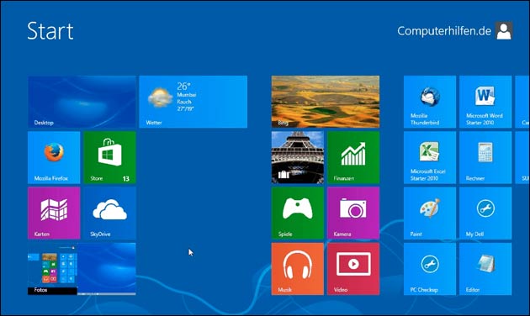Click the user account avatar picture
This screenshot has width=530, height=316.
(504, 31)
